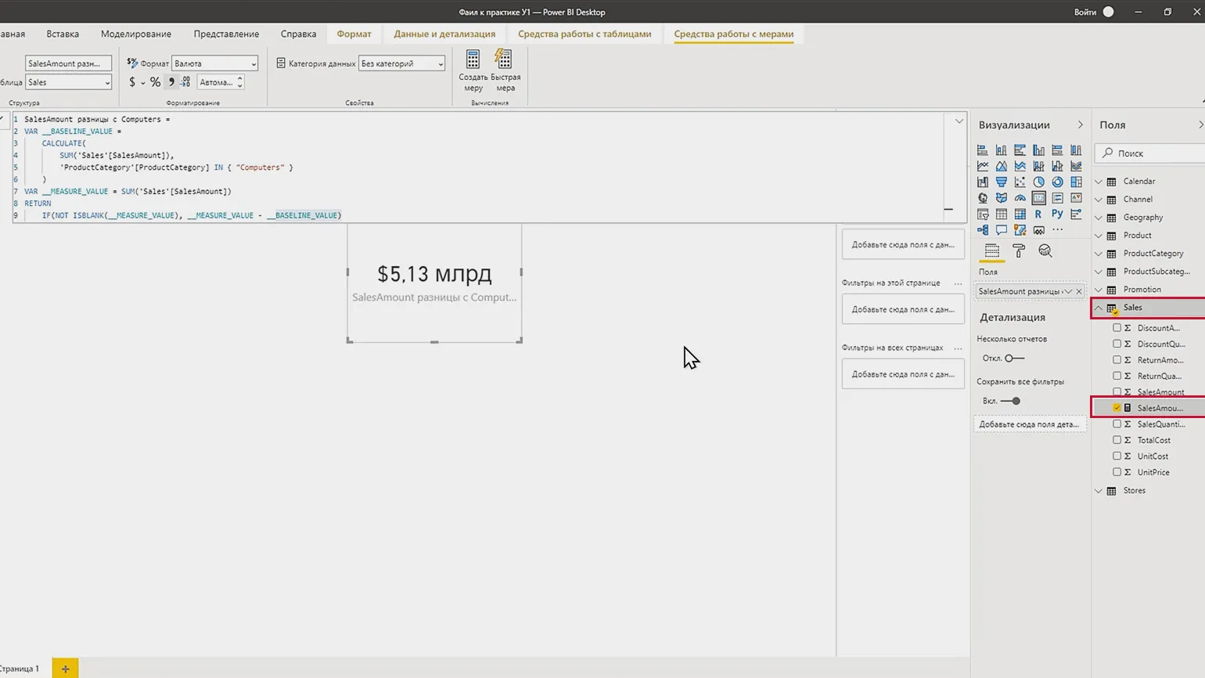The width and height of the screenshot is (1205, 678).
Task: Select the pie chart visualization icon
Action: click(x=1038, y=182)
